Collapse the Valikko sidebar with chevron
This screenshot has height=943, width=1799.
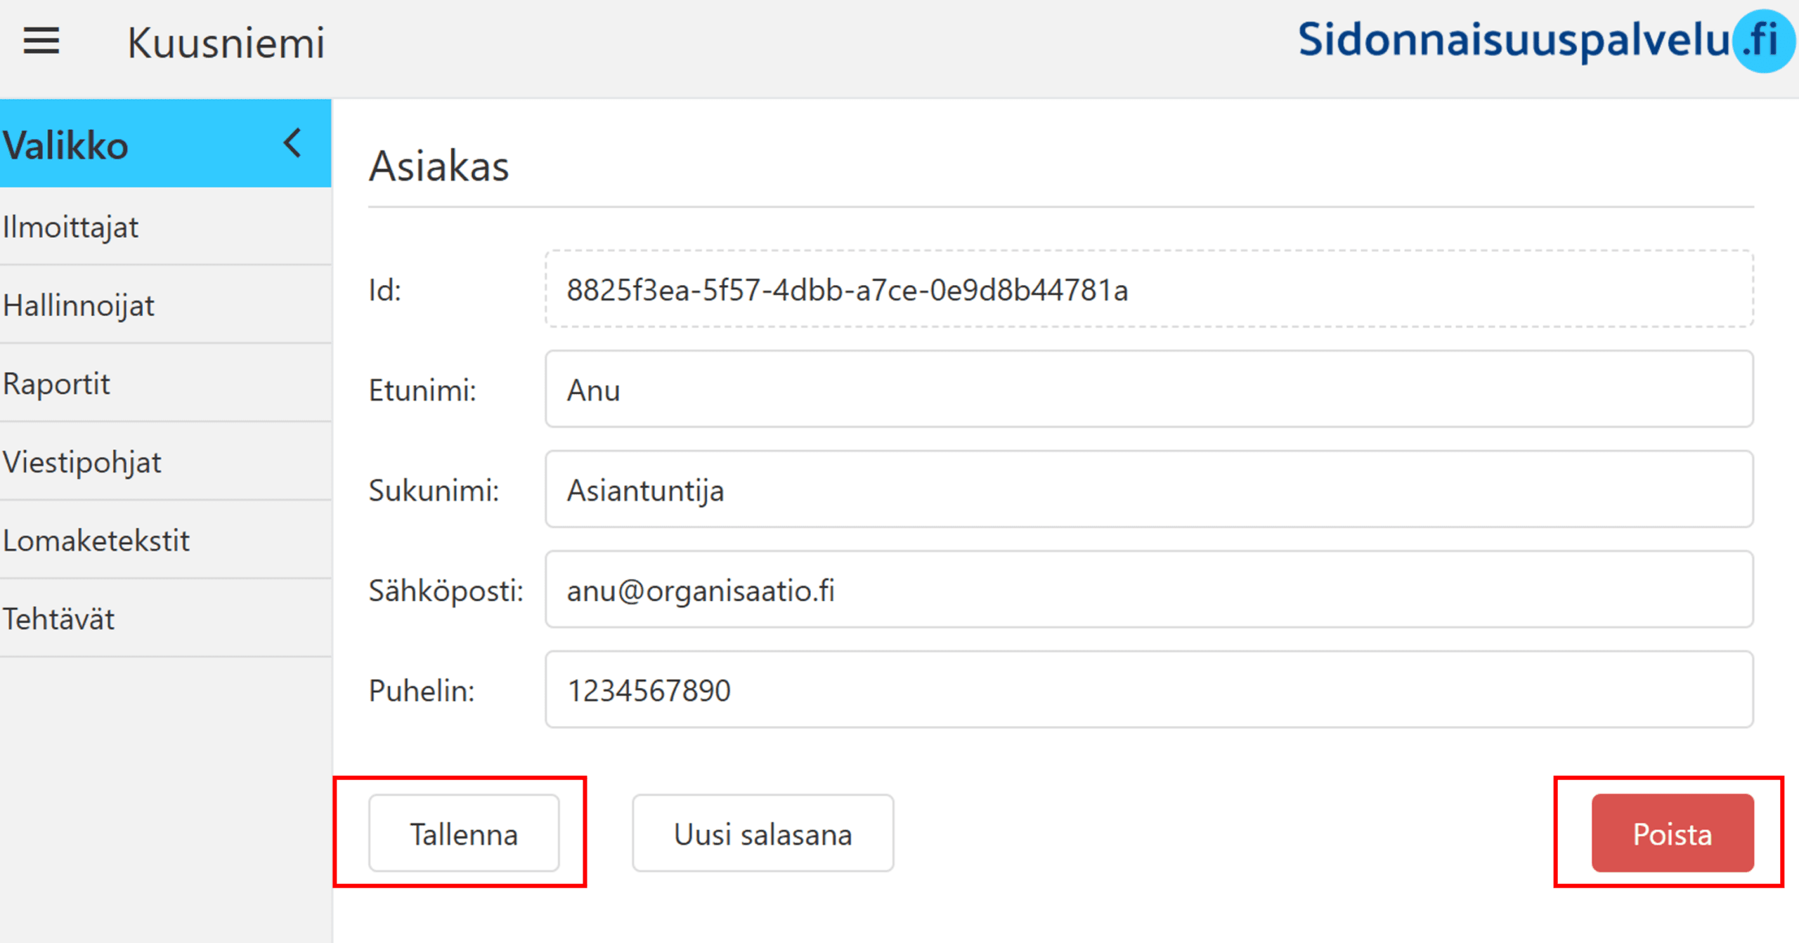(293, 143)
